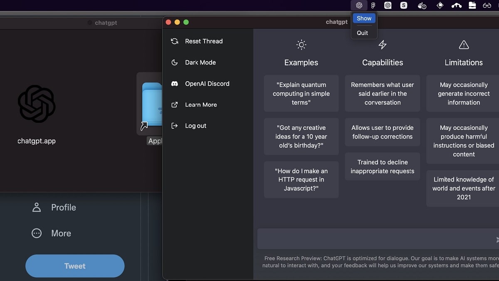The image size is (499, 281).
Task: Click the More circle ellipsis icon
Action: pyautogui.click(x=37, y=233)
